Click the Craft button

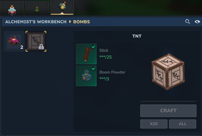click(x=168, y=111)
